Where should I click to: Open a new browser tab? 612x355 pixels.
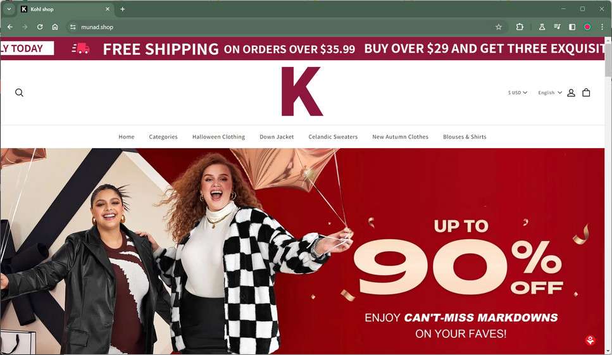pyautogui.click(x=123, y=9)
